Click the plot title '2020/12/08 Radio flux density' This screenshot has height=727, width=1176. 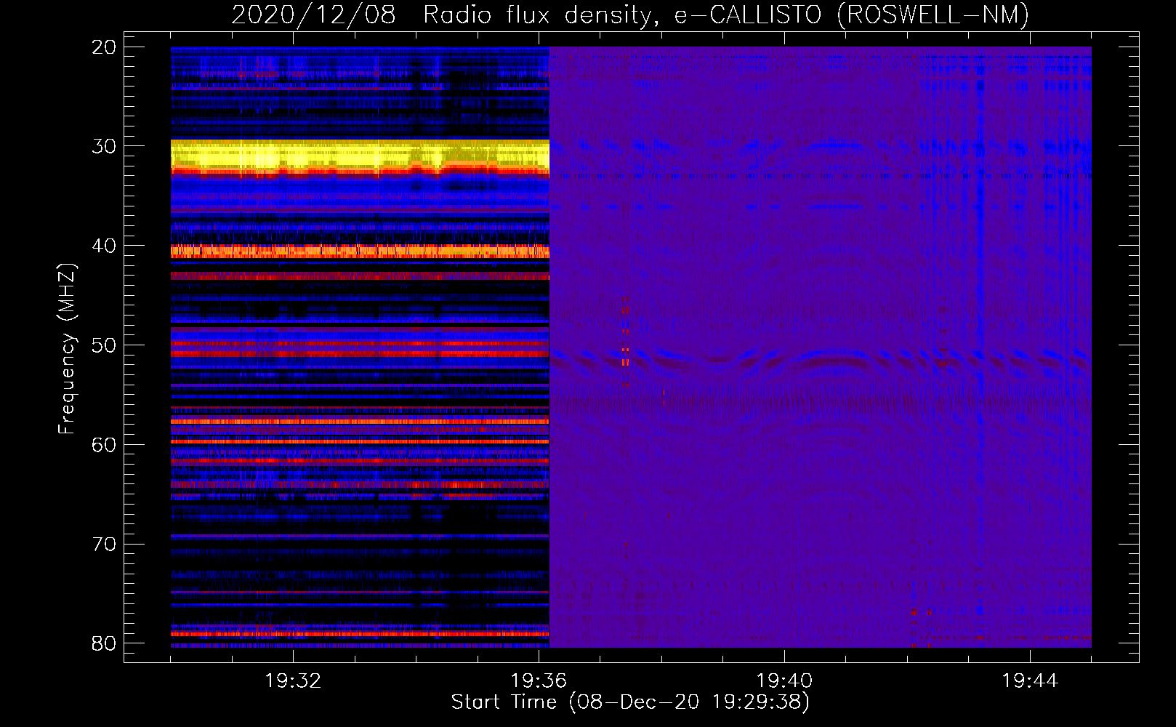[x=629, y=15]
